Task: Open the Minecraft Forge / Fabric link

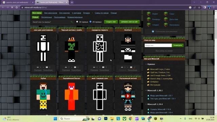Action: tap(160, 69)
